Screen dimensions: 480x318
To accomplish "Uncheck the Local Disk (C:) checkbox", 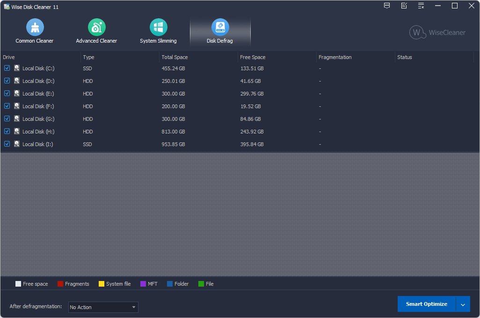I will point(7,68).
